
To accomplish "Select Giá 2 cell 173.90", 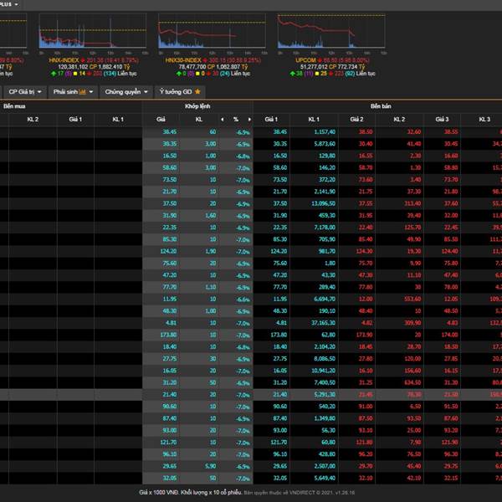I will click(x=364, y=335).
